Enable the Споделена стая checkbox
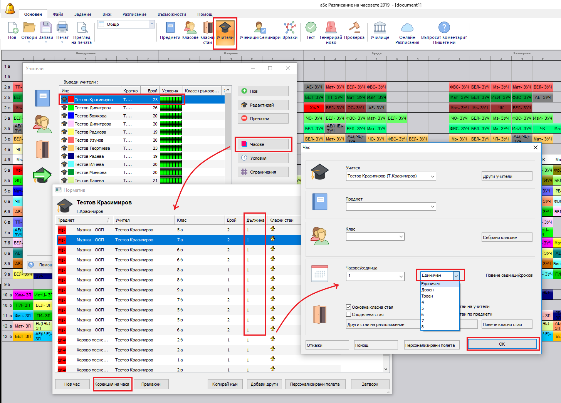This screenshot has width=561, height=403. click(348, 314)
